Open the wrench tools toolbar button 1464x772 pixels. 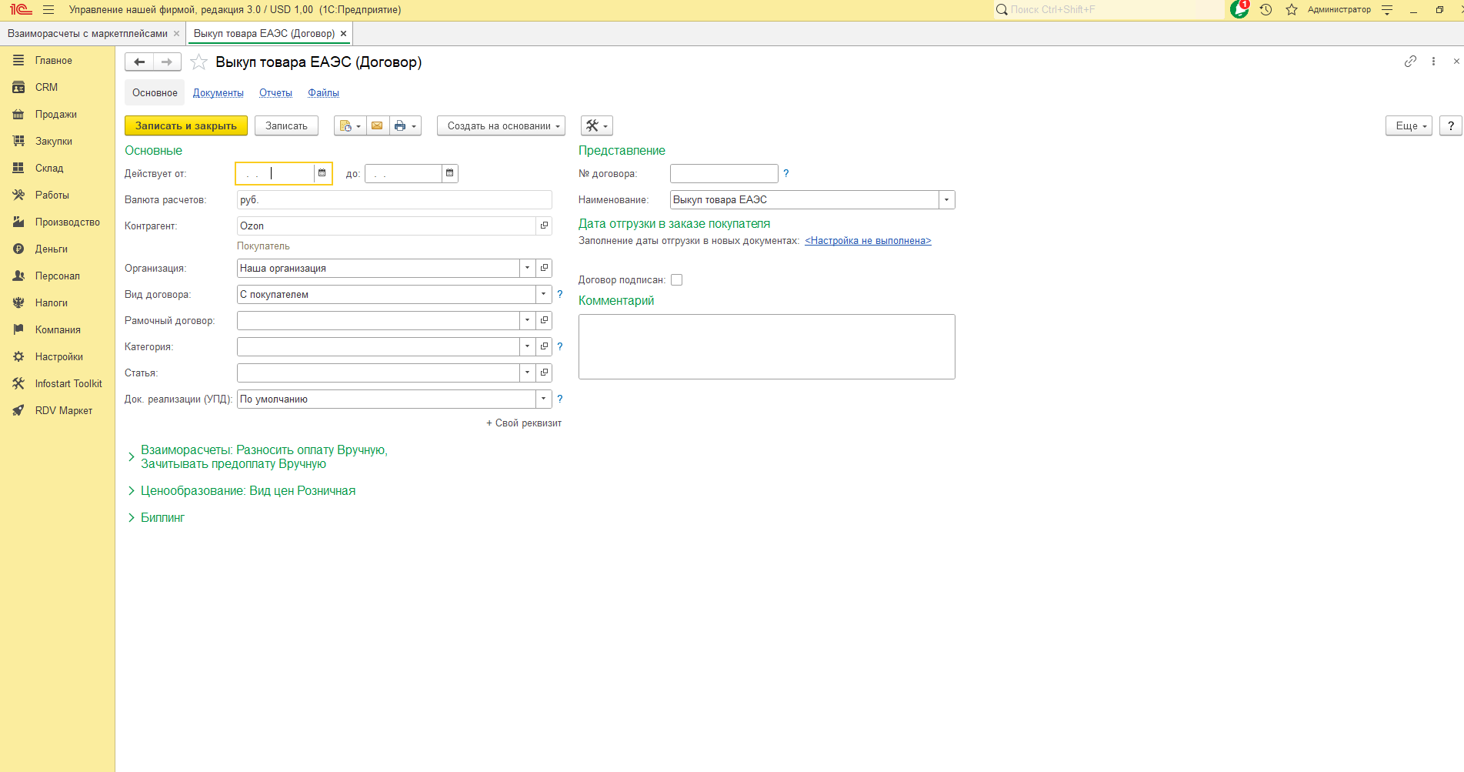click(596, 125)
